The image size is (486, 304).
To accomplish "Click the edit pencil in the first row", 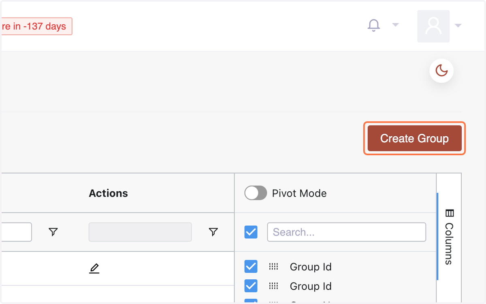I will tap(94, 268).
